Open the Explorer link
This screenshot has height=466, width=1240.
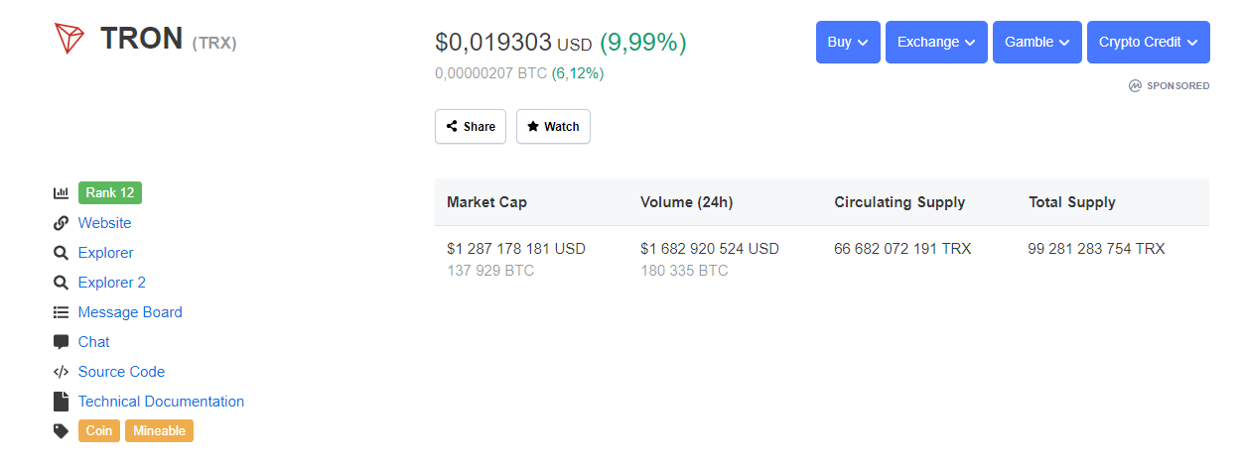pyautogui.click(x=106, y=253)
